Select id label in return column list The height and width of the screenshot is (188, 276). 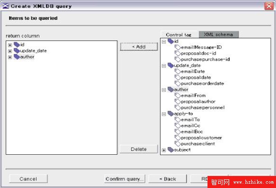[22, 45]
